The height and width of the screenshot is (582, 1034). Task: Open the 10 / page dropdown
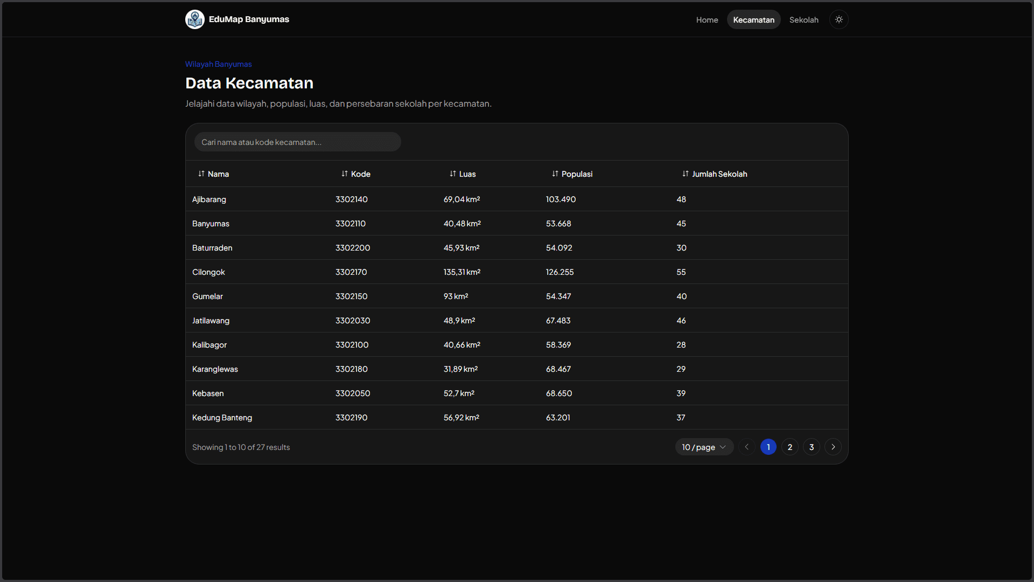point(704,447)
